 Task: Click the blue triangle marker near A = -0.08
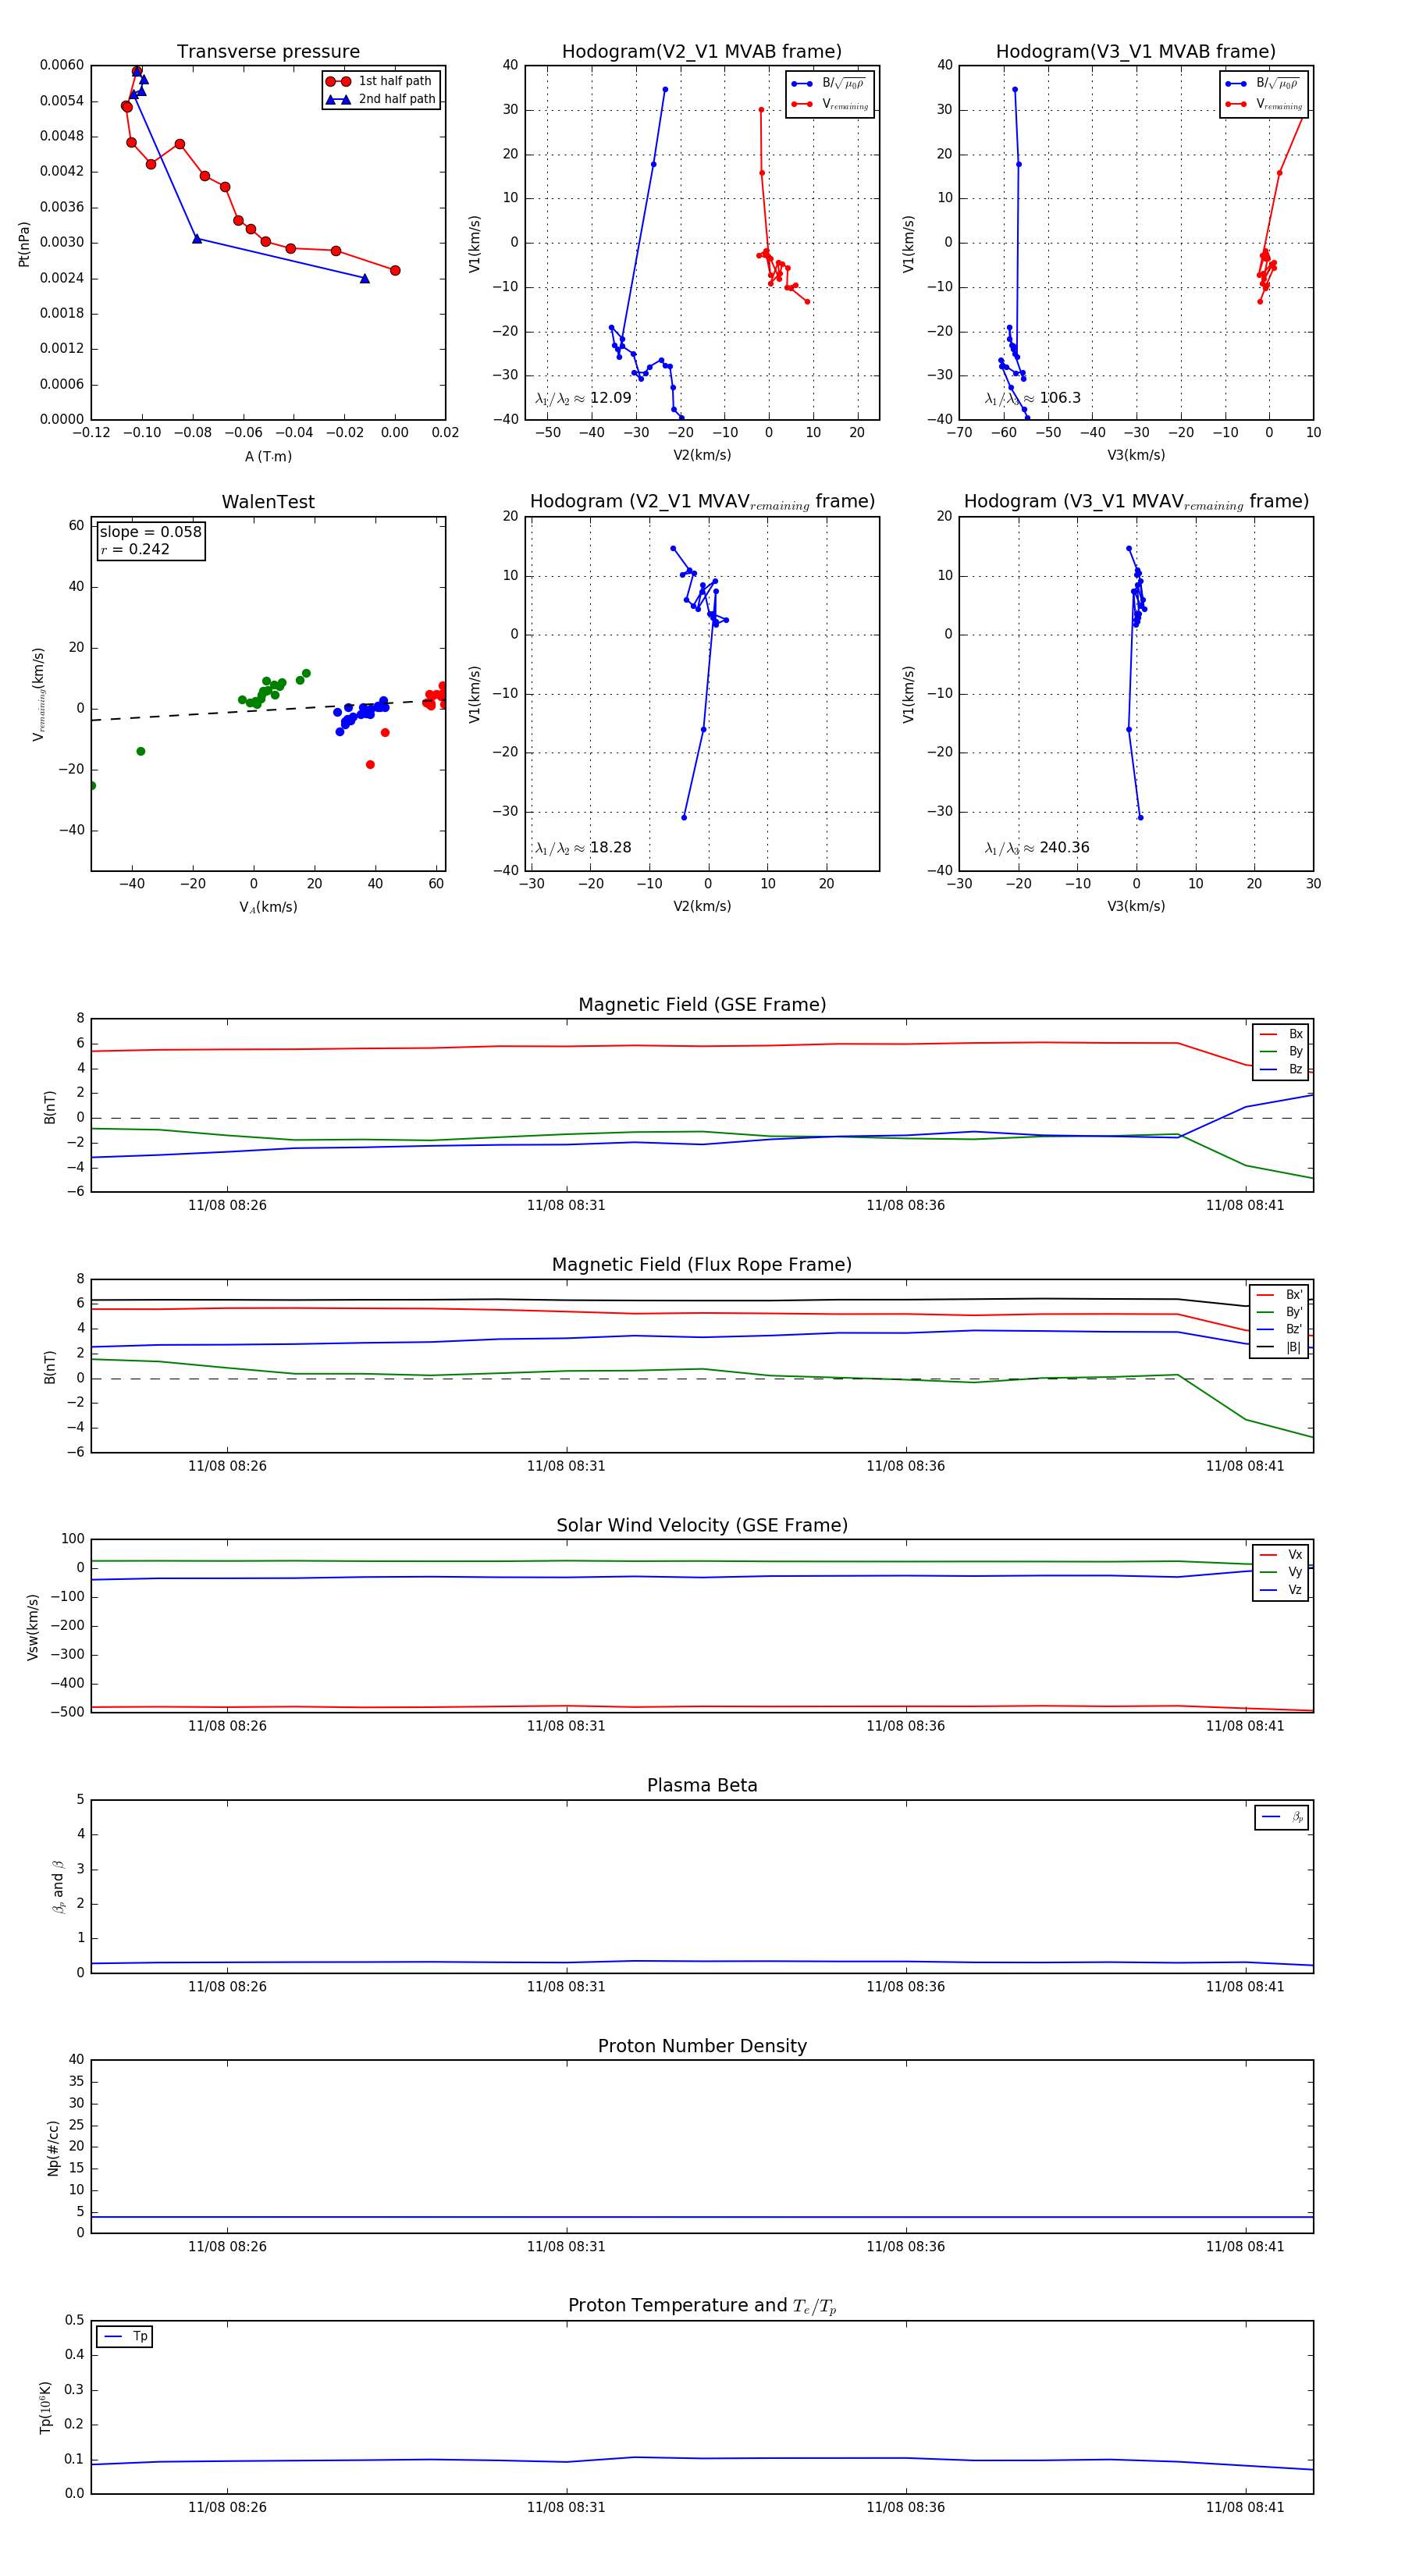[197, 239]
